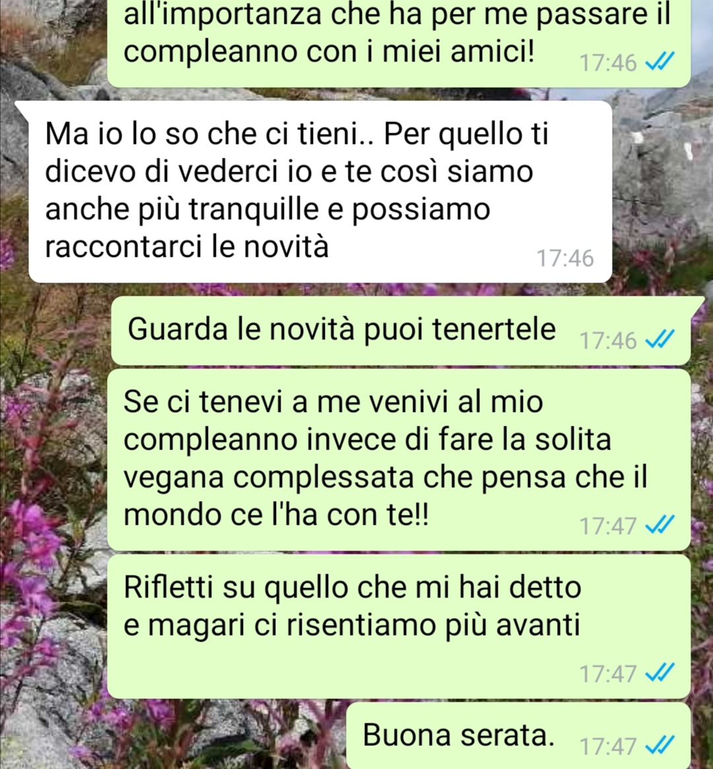Tap the 17:47 timestamp under 'Rifletti' message

(607, 673)
